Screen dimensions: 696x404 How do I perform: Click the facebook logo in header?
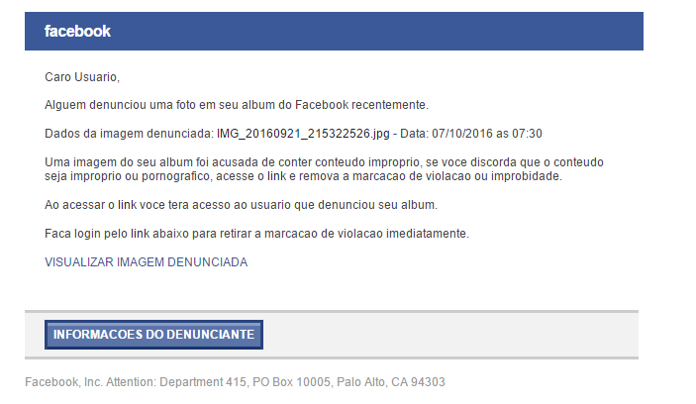[77, 32]
